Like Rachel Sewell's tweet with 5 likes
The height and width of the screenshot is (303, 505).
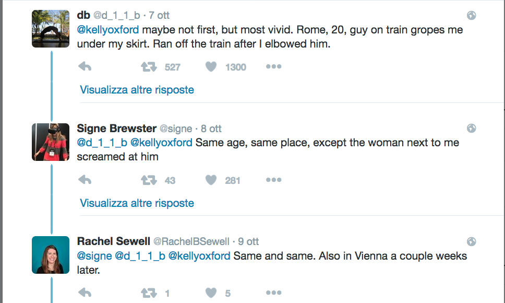tap(211, 293)
